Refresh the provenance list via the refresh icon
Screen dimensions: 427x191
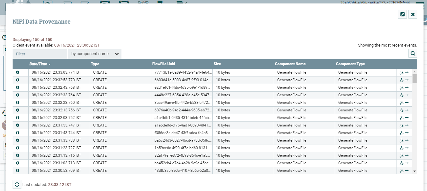[17, 184]
